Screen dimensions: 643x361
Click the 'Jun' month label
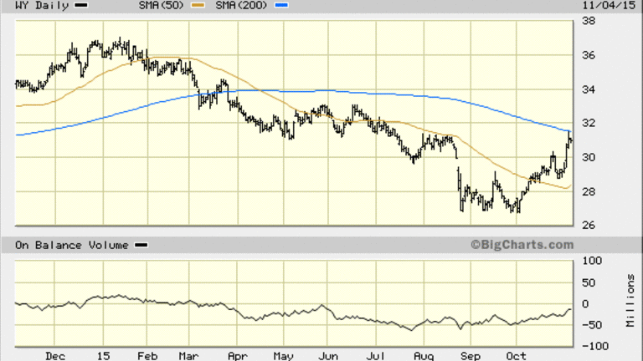(328, 356)
